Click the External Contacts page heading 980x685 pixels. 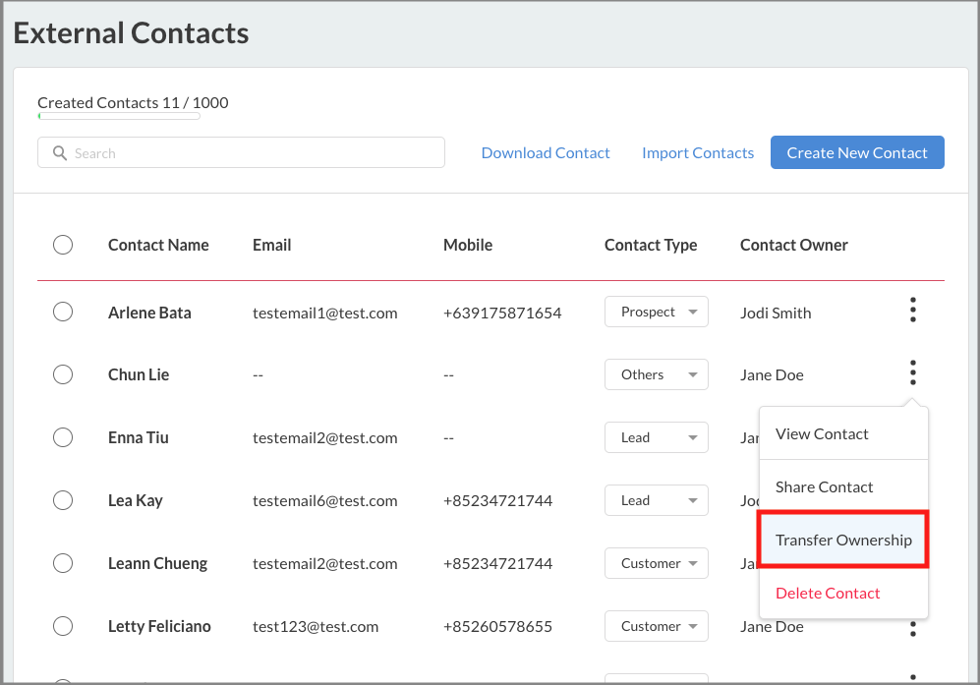pos(132,33)
